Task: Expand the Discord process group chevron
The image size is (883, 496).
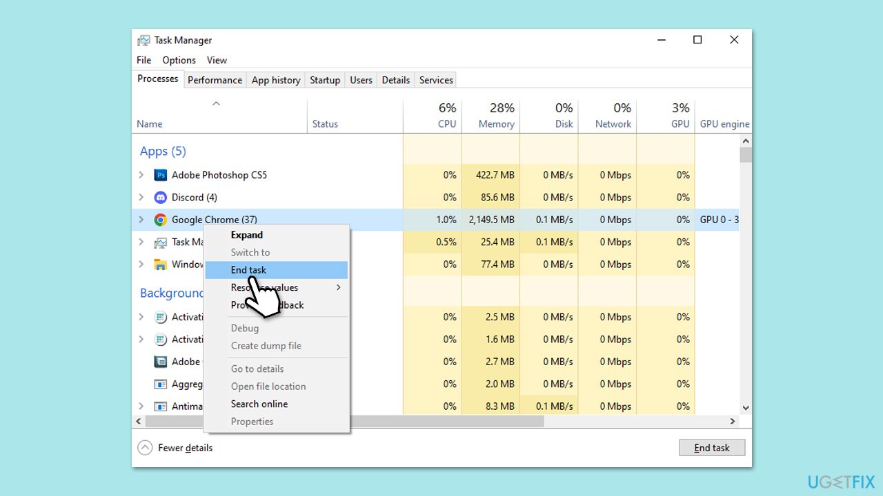Action: (141, 197)
